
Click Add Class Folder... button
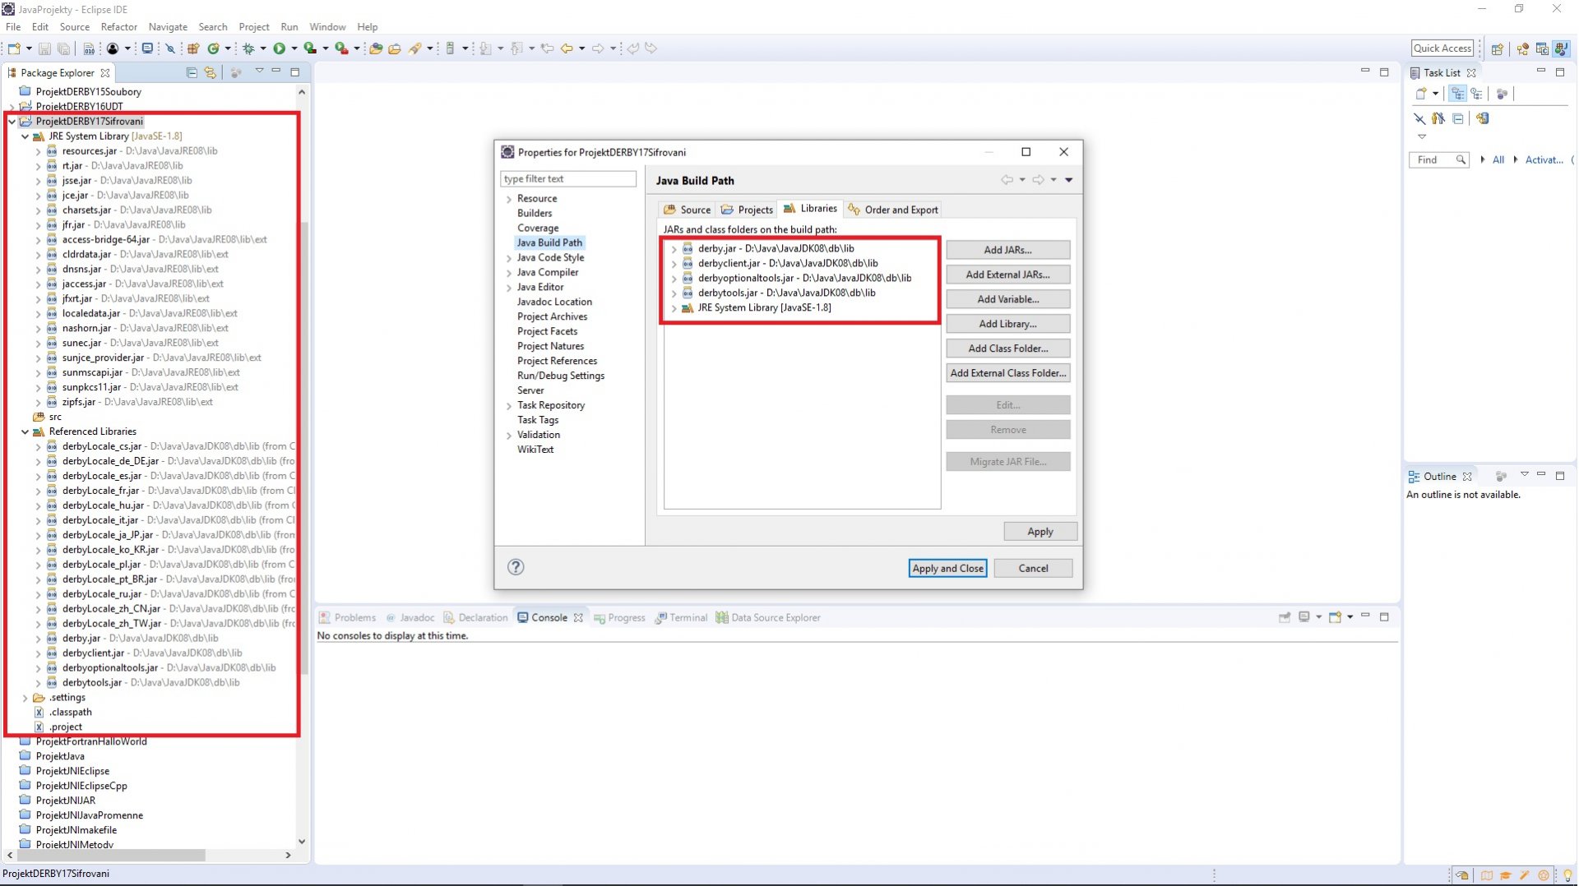(x=1007, y=348)
